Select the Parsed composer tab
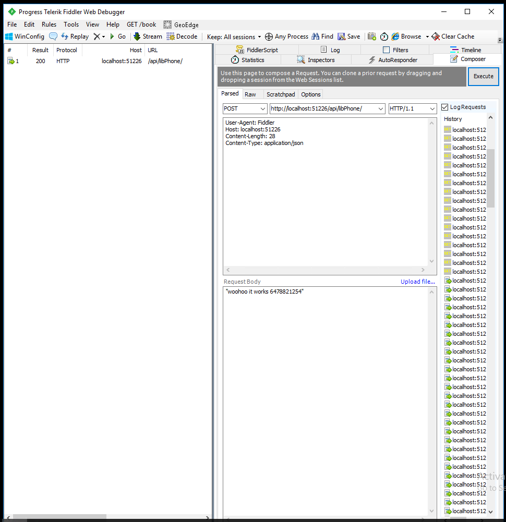Viewport: 506px width, 522px height. (230, 93)
